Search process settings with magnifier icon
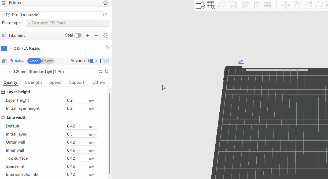This screenshot has width=328, height=179. point(107,72)
